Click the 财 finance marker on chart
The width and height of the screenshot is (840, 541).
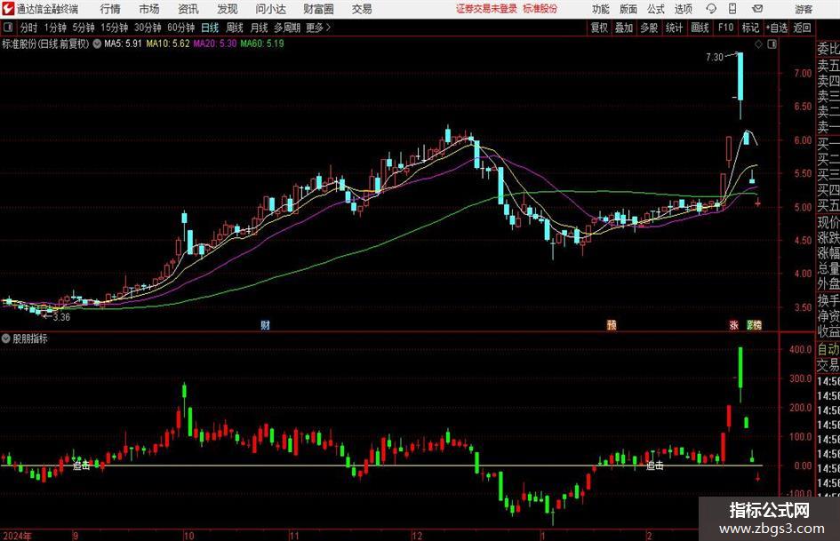(x=265, y=325)
